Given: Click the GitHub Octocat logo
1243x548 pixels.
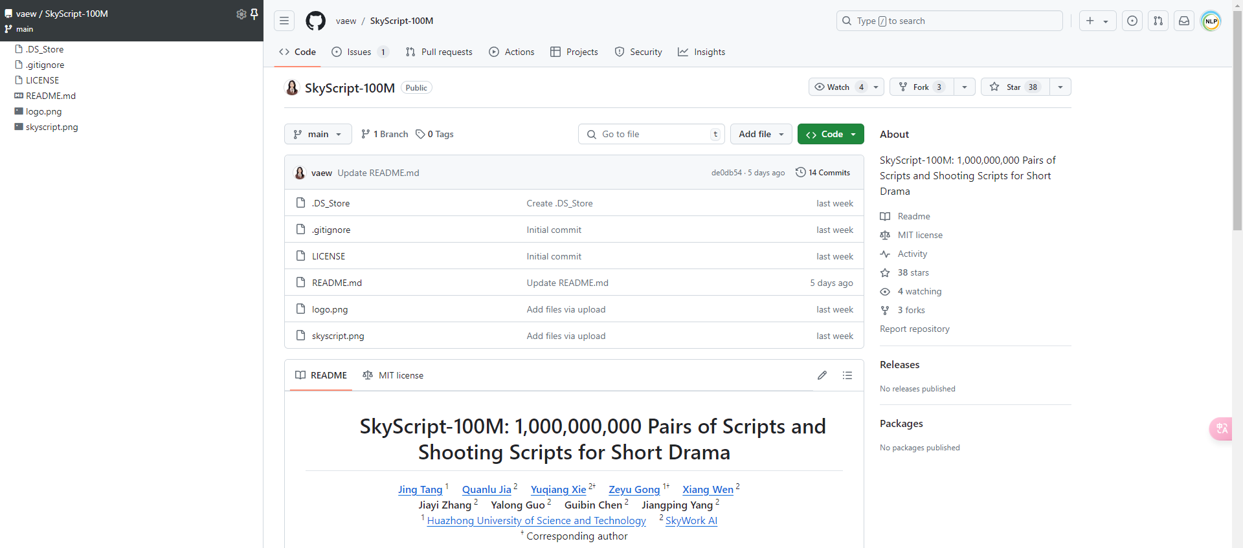Looking at the screenshot, I should (x=315, y=21).
